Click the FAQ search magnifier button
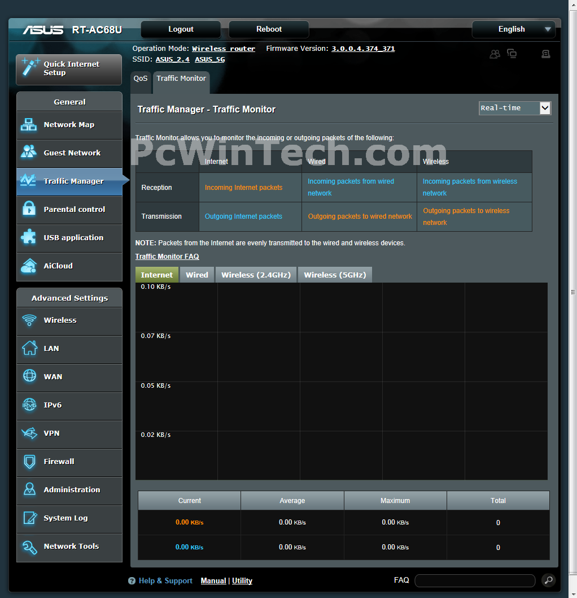Image resolution: width=577 pixels, height=598 pixels. click(548, 580)
